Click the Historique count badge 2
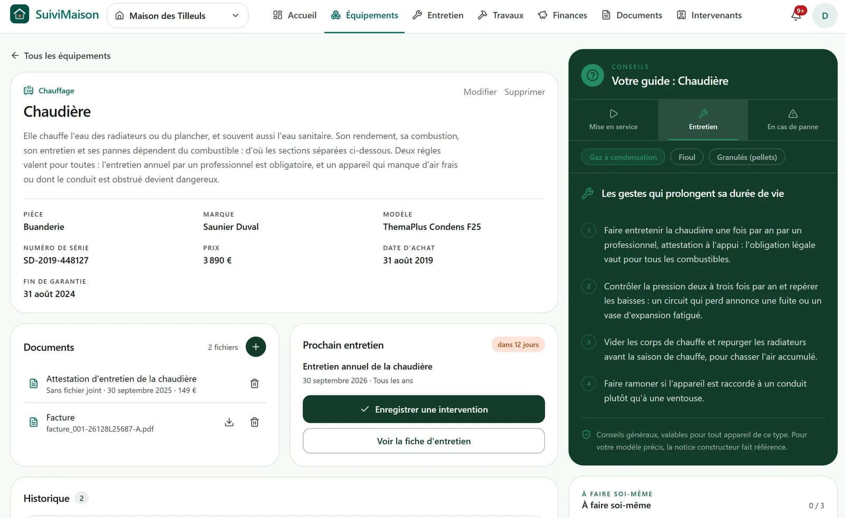This screenshot has width=845, height=518. tap(81, 498)
